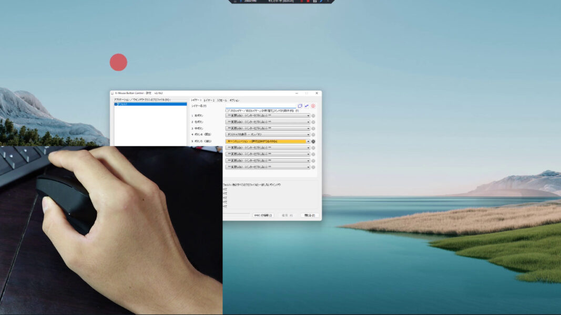This screenshot has height=315, width=561.
Task: Open the 左ボタン action dropdown
Action: tap(268, 115)
